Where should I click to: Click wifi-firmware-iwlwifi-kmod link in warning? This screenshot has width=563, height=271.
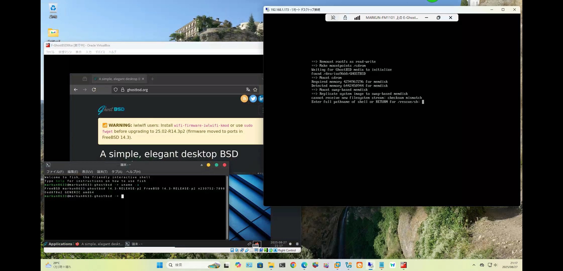(201, 125)
